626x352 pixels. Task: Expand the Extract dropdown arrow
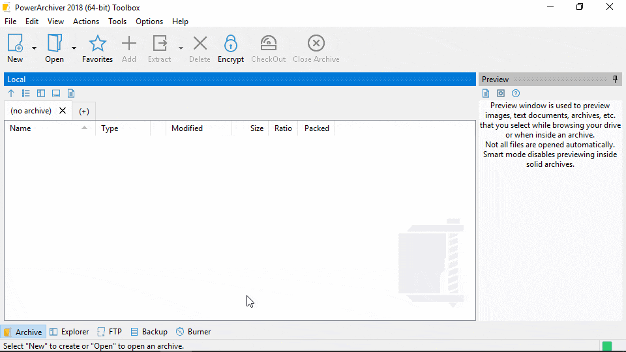(181, 48)
